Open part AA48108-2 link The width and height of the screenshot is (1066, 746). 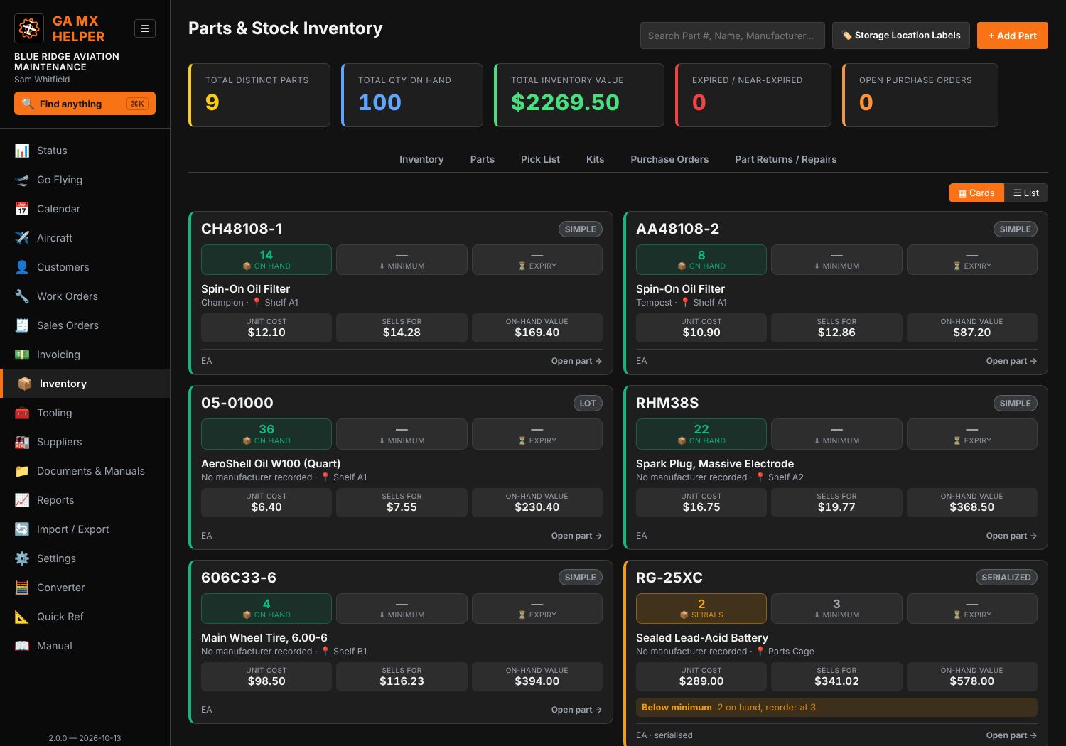click(x=1011, y=361)
